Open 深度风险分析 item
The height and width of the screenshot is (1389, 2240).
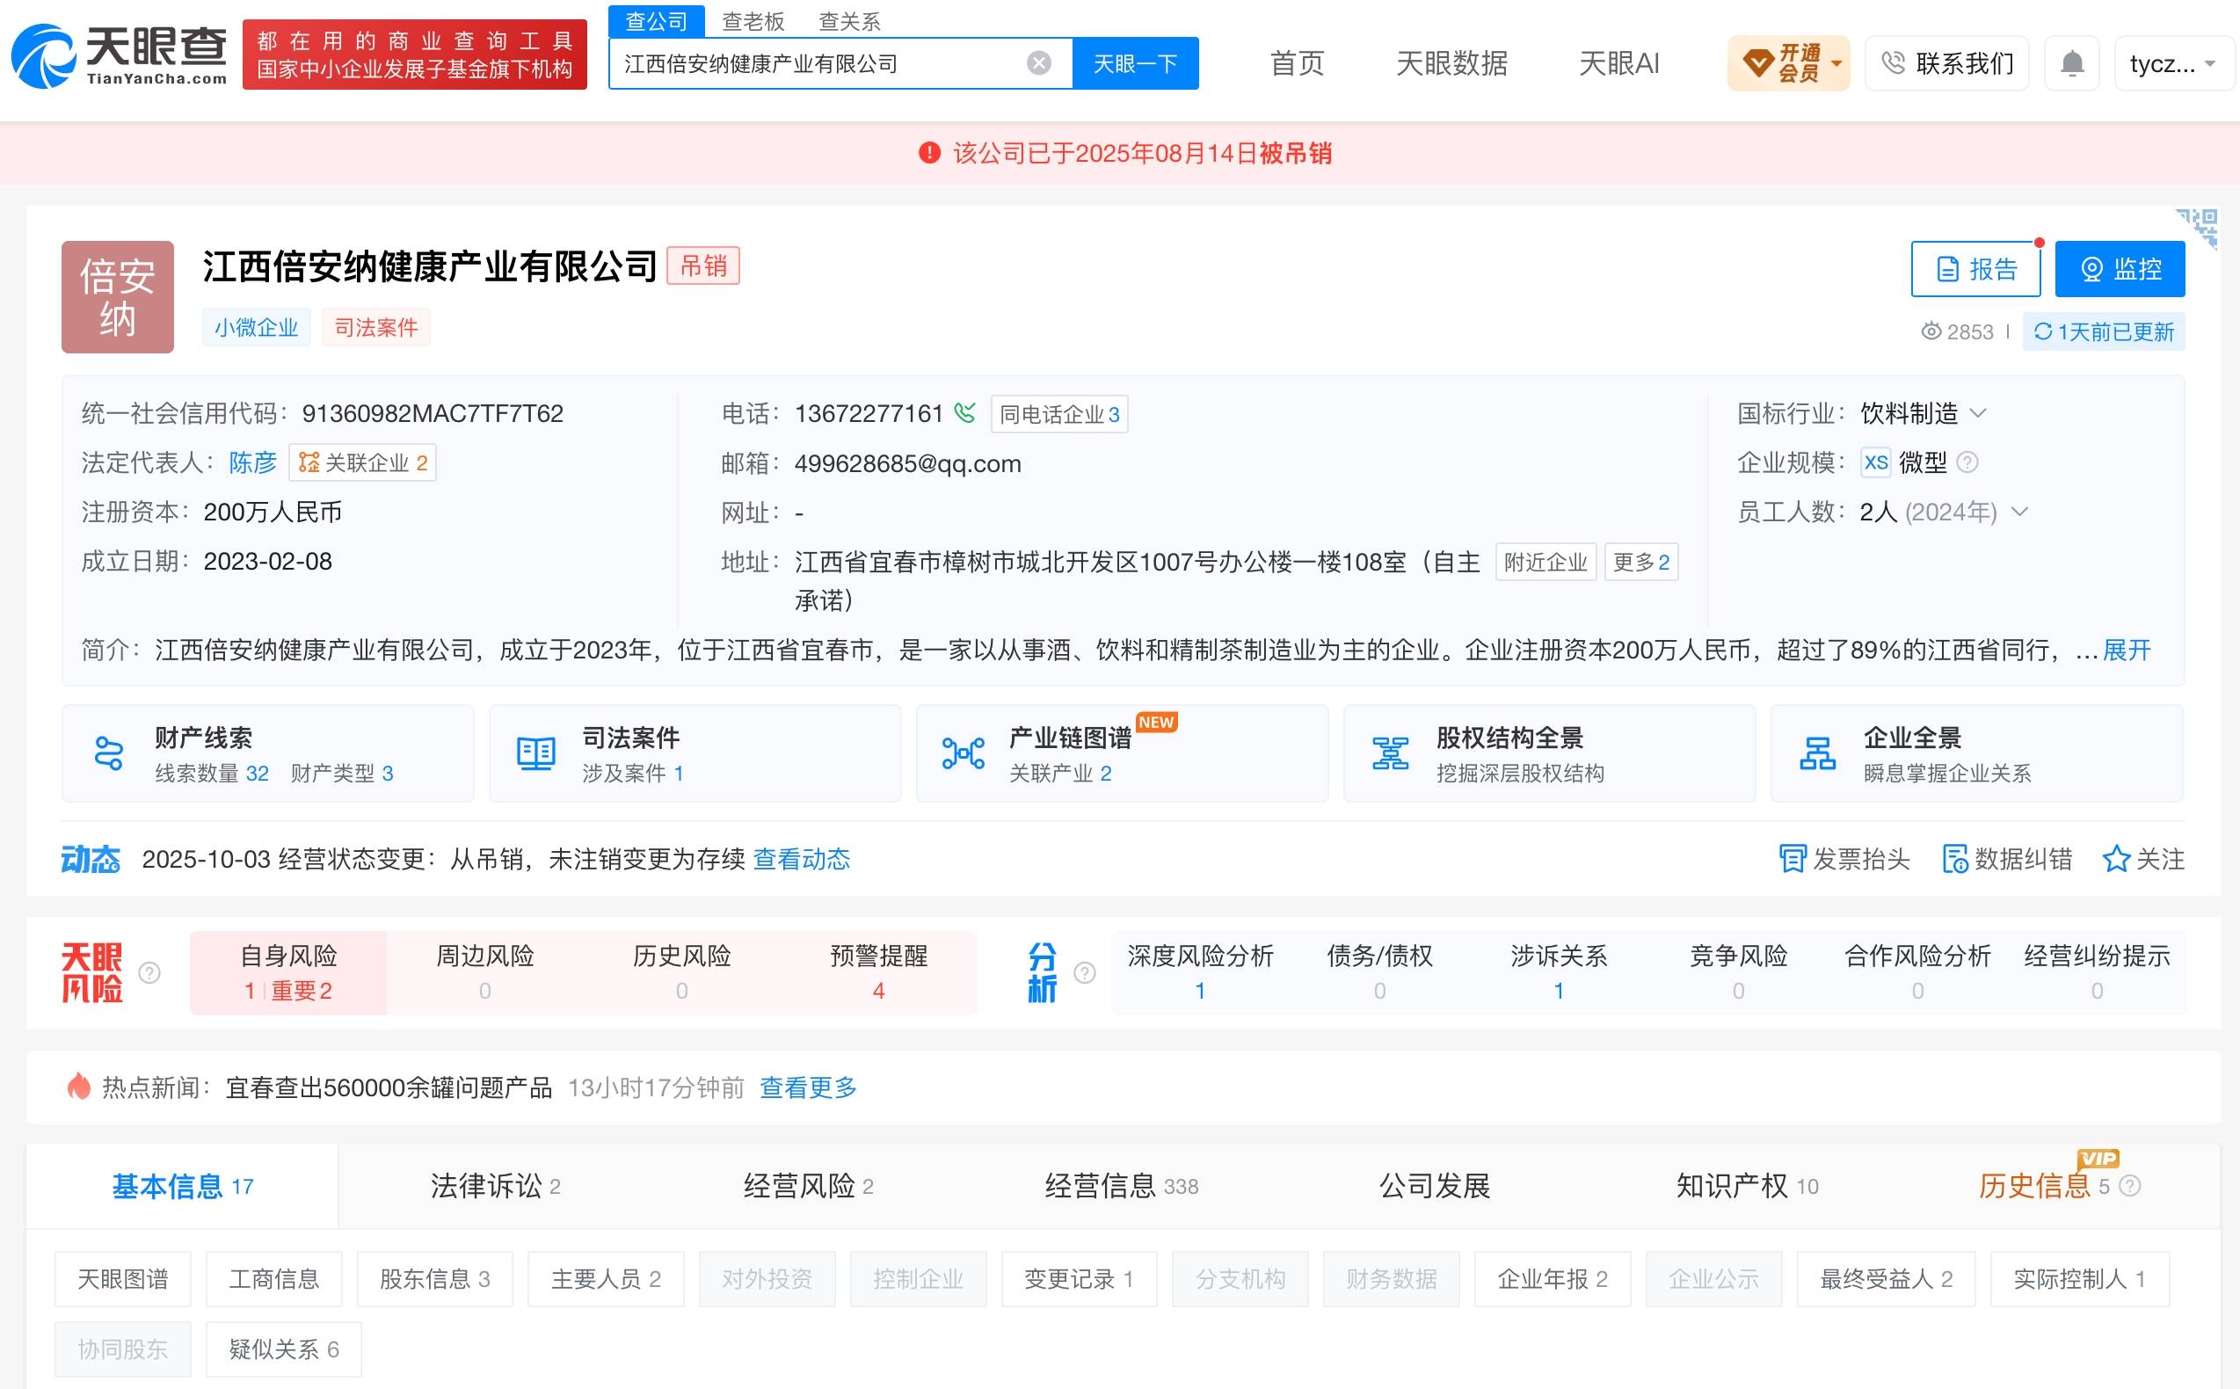point(1200,973)
